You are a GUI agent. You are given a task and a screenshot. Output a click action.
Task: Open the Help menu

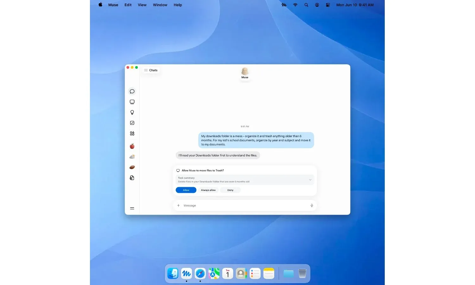(178, 5)
